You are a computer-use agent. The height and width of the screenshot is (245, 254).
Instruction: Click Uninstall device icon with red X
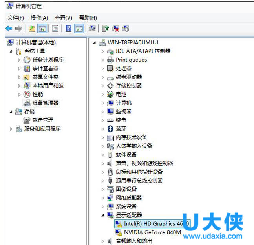115,28
